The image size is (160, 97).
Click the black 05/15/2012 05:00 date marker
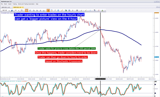pyautogui.click(x=100, y=79)
